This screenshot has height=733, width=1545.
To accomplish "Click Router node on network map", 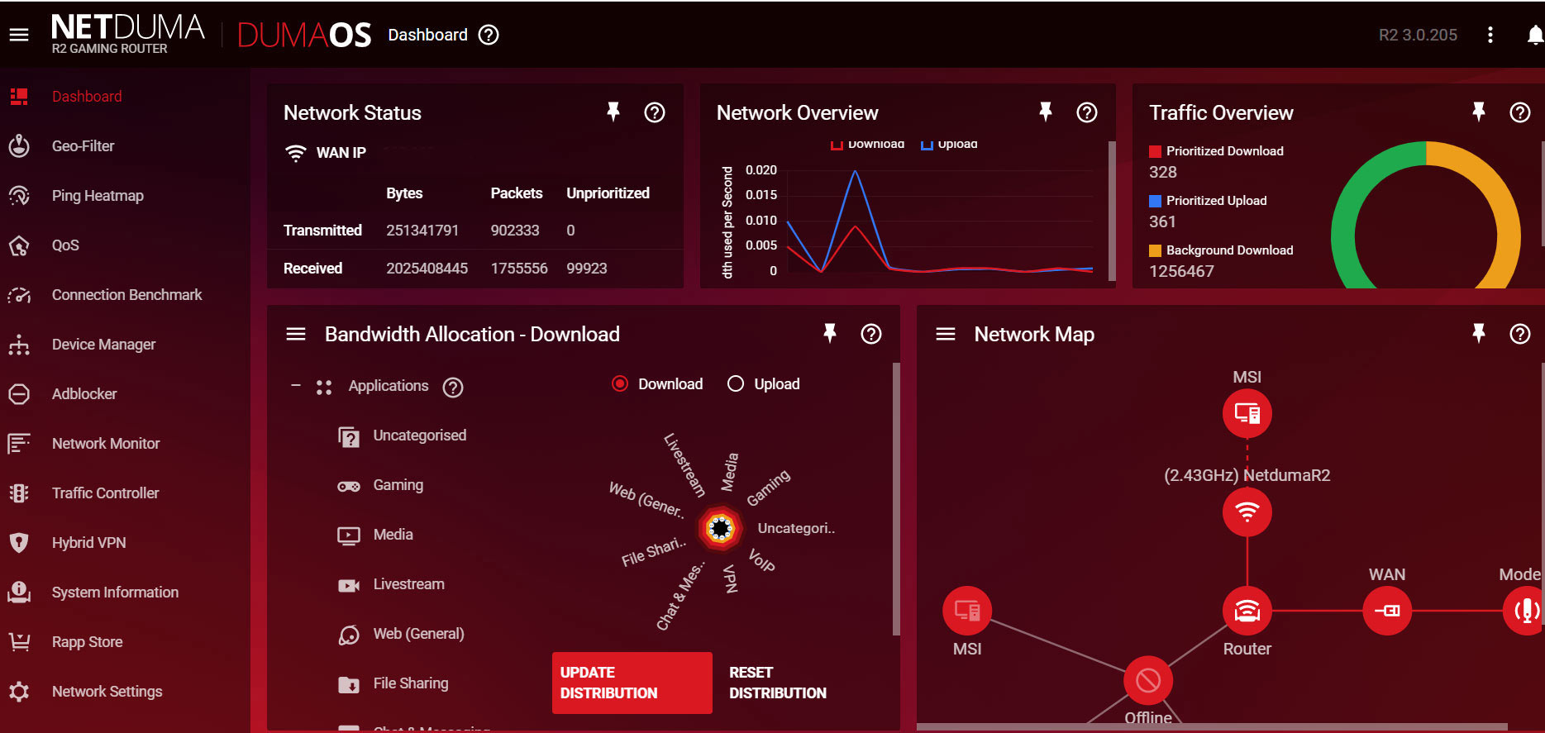I will tap(1247, 611).
